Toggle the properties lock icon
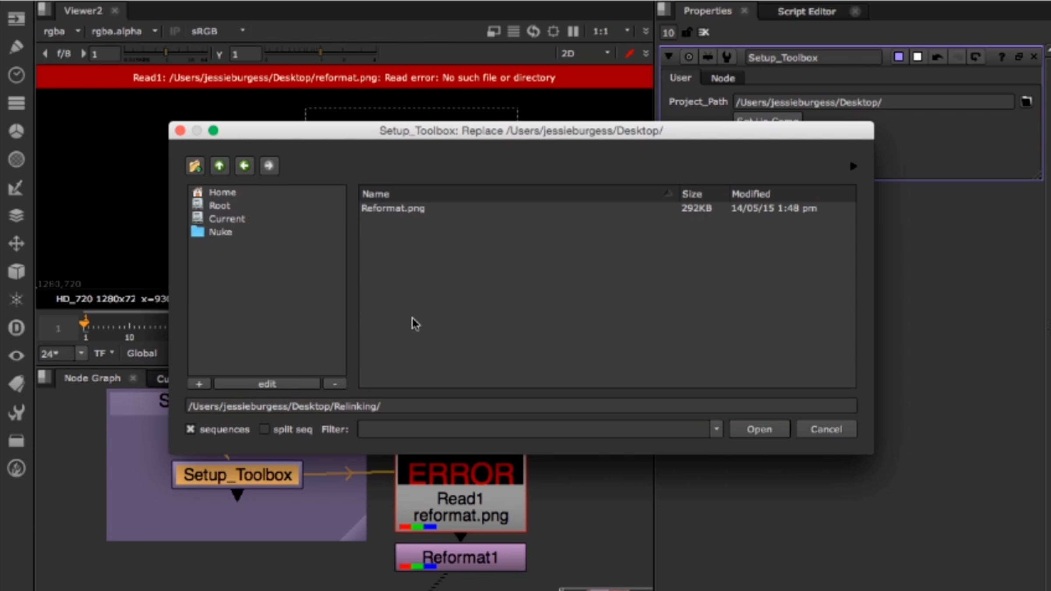 pyautogui.click(x=687, y=32)
